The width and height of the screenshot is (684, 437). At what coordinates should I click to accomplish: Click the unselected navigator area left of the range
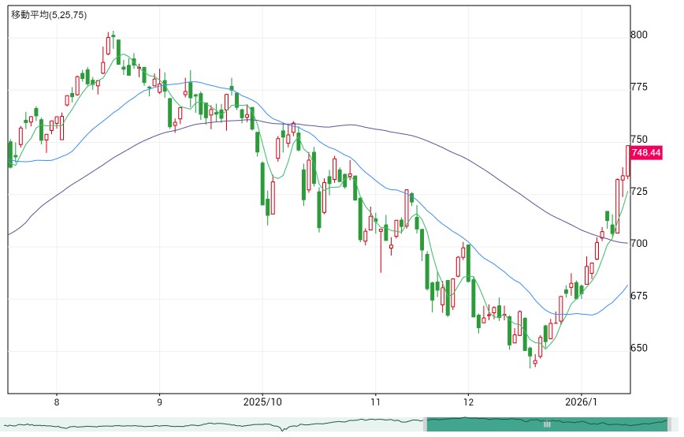213,424
